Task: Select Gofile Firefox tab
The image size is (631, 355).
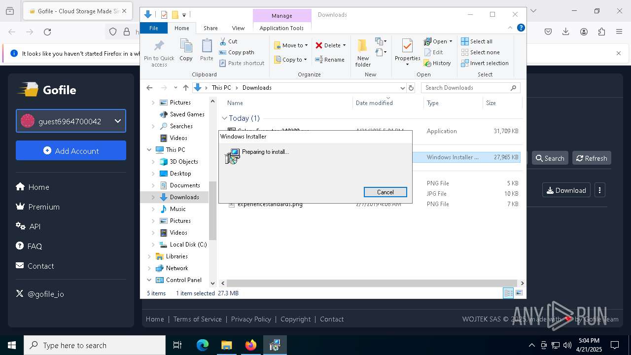Action: (x=77, y=11)
